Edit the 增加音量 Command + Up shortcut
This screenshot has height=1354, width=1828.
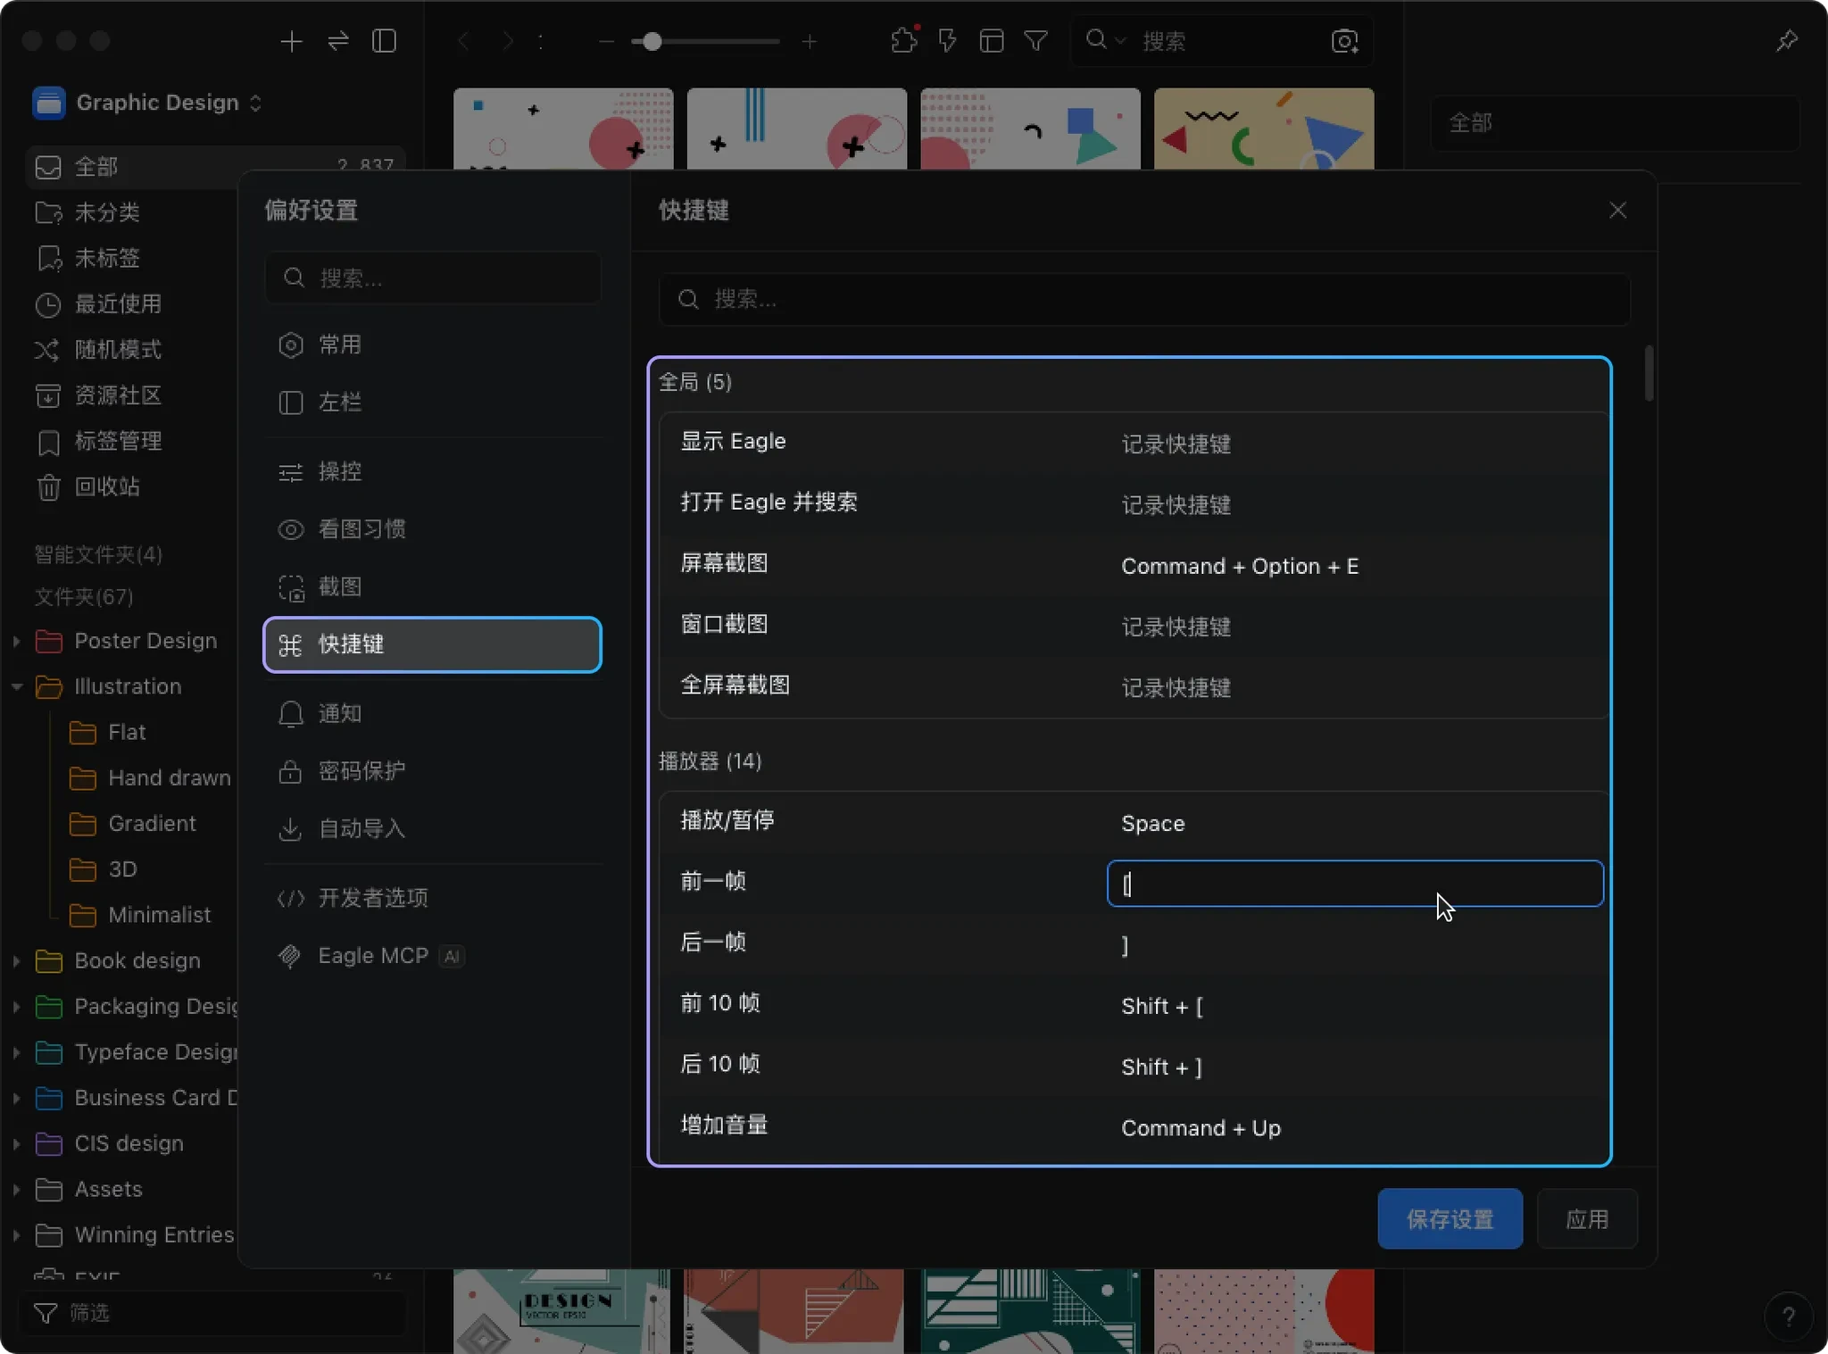(x=1355, y=1127)
